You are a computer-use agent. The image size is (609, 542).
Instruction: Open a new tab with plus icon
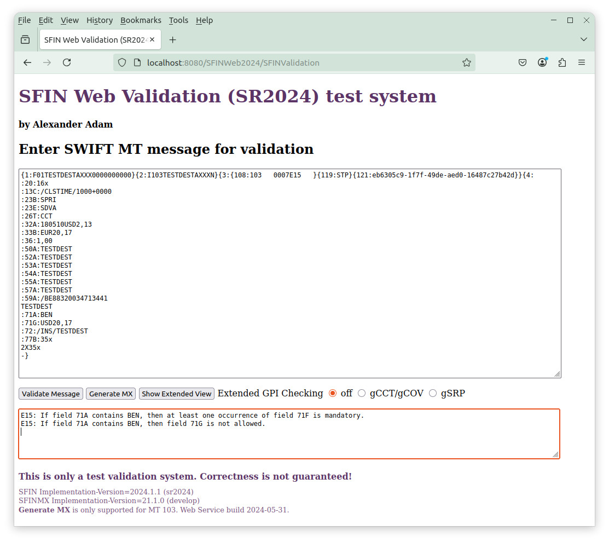point(173,39)
